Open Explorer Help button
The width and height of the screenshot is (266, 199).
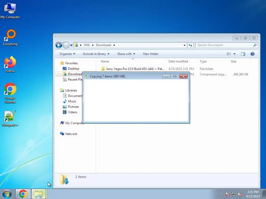(x=252, y=54)
